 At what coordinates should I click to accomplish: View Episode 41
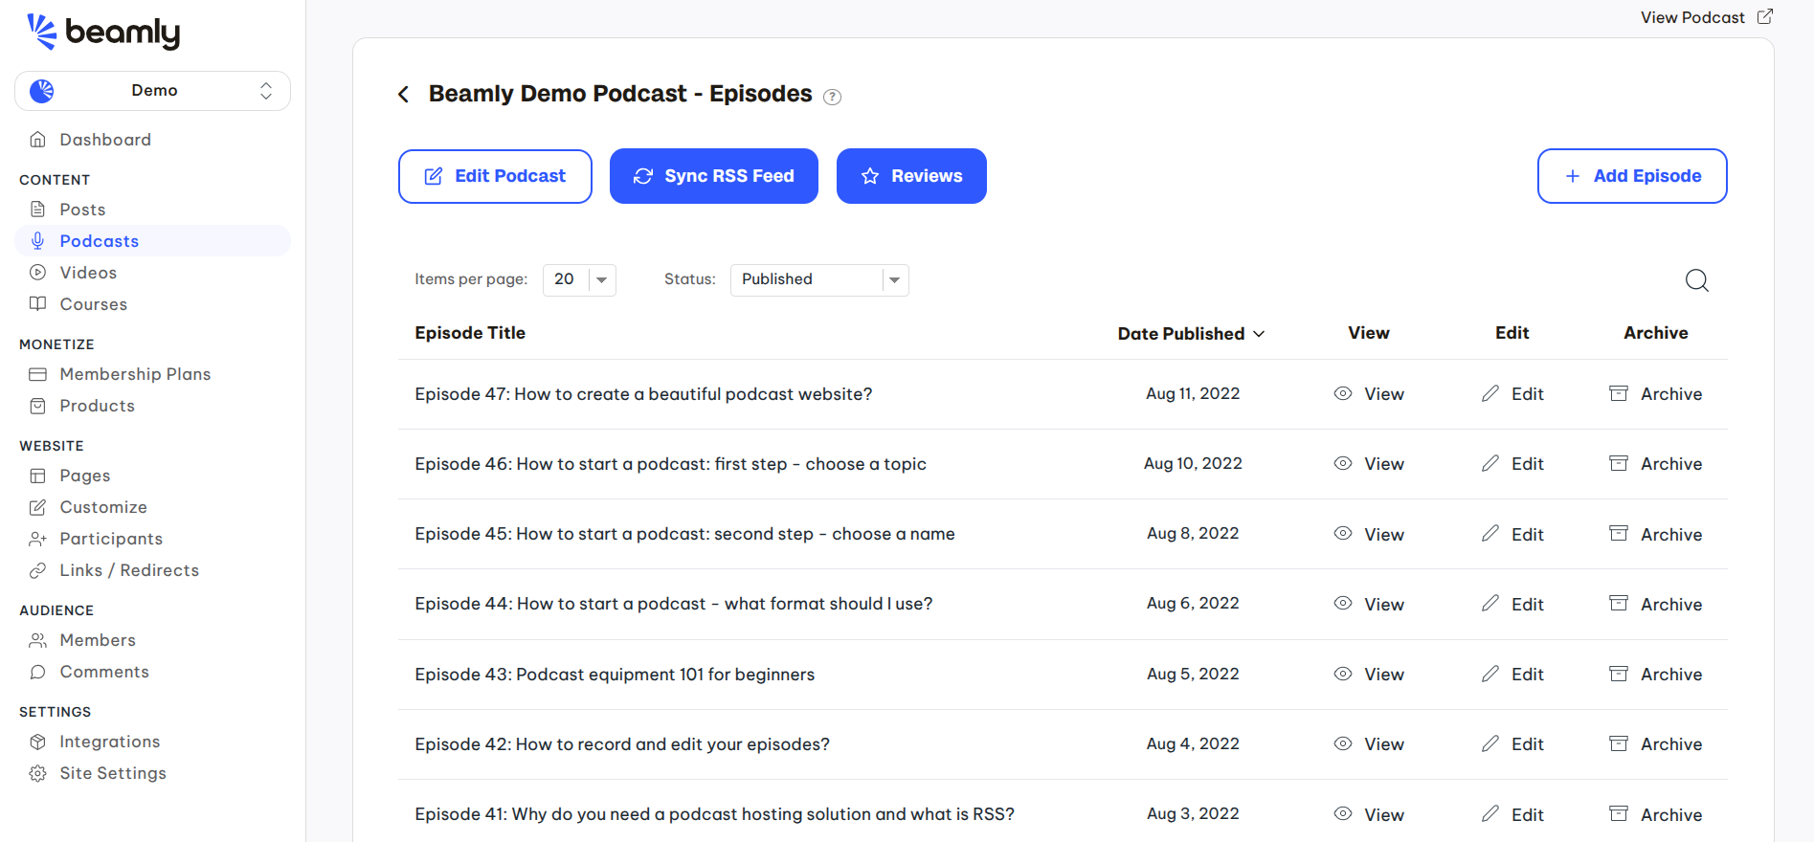click(1369, 815)
